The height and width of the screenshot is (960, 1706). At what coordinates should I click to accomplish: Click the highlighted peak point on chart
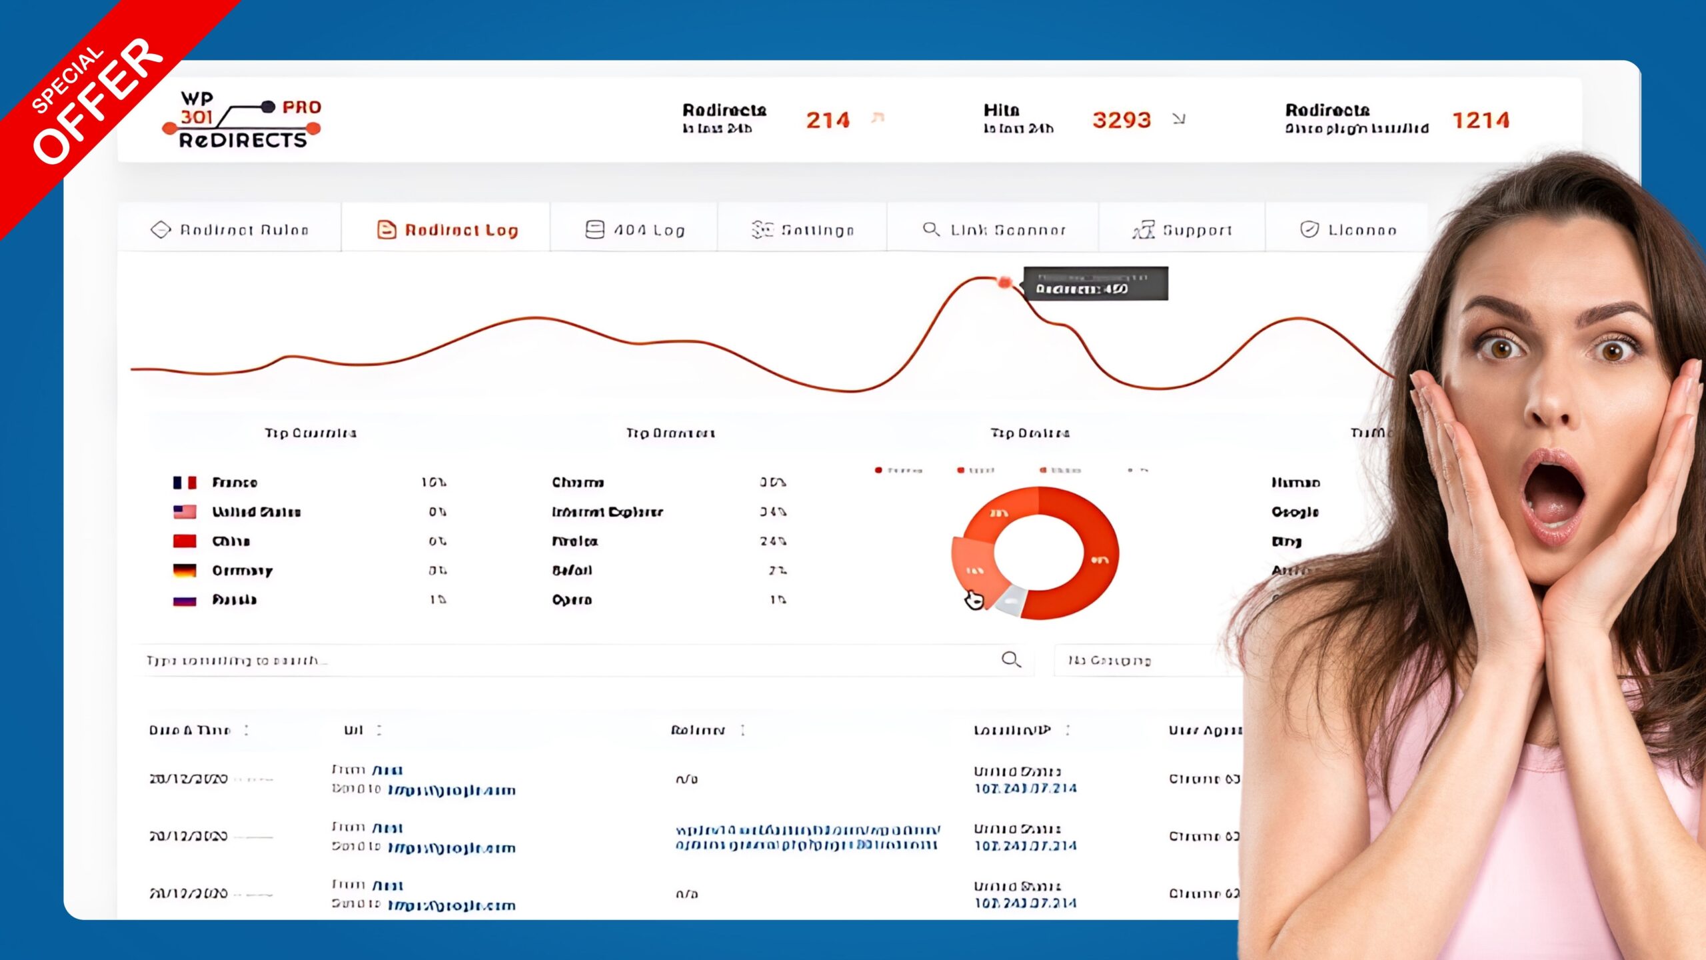tap(1004, 282)
